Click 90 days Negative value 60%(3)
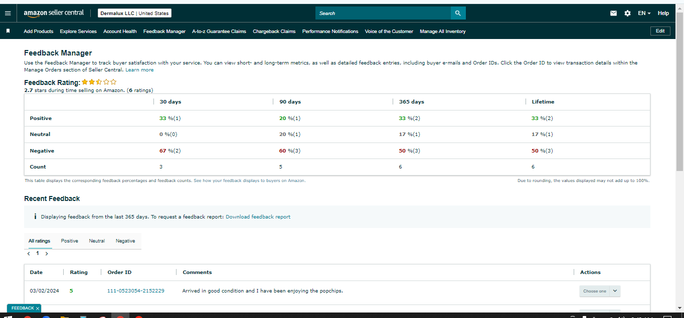Viewport: 684px width, 318px height. (290, 150)
